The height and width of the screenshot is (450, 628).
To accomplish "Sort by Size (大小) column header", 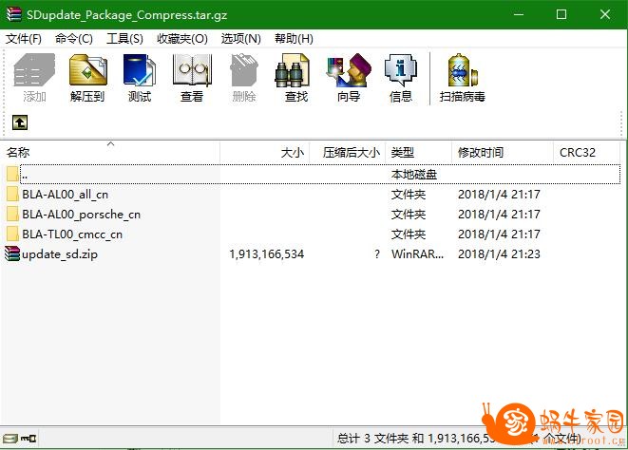I will (265, 152).
